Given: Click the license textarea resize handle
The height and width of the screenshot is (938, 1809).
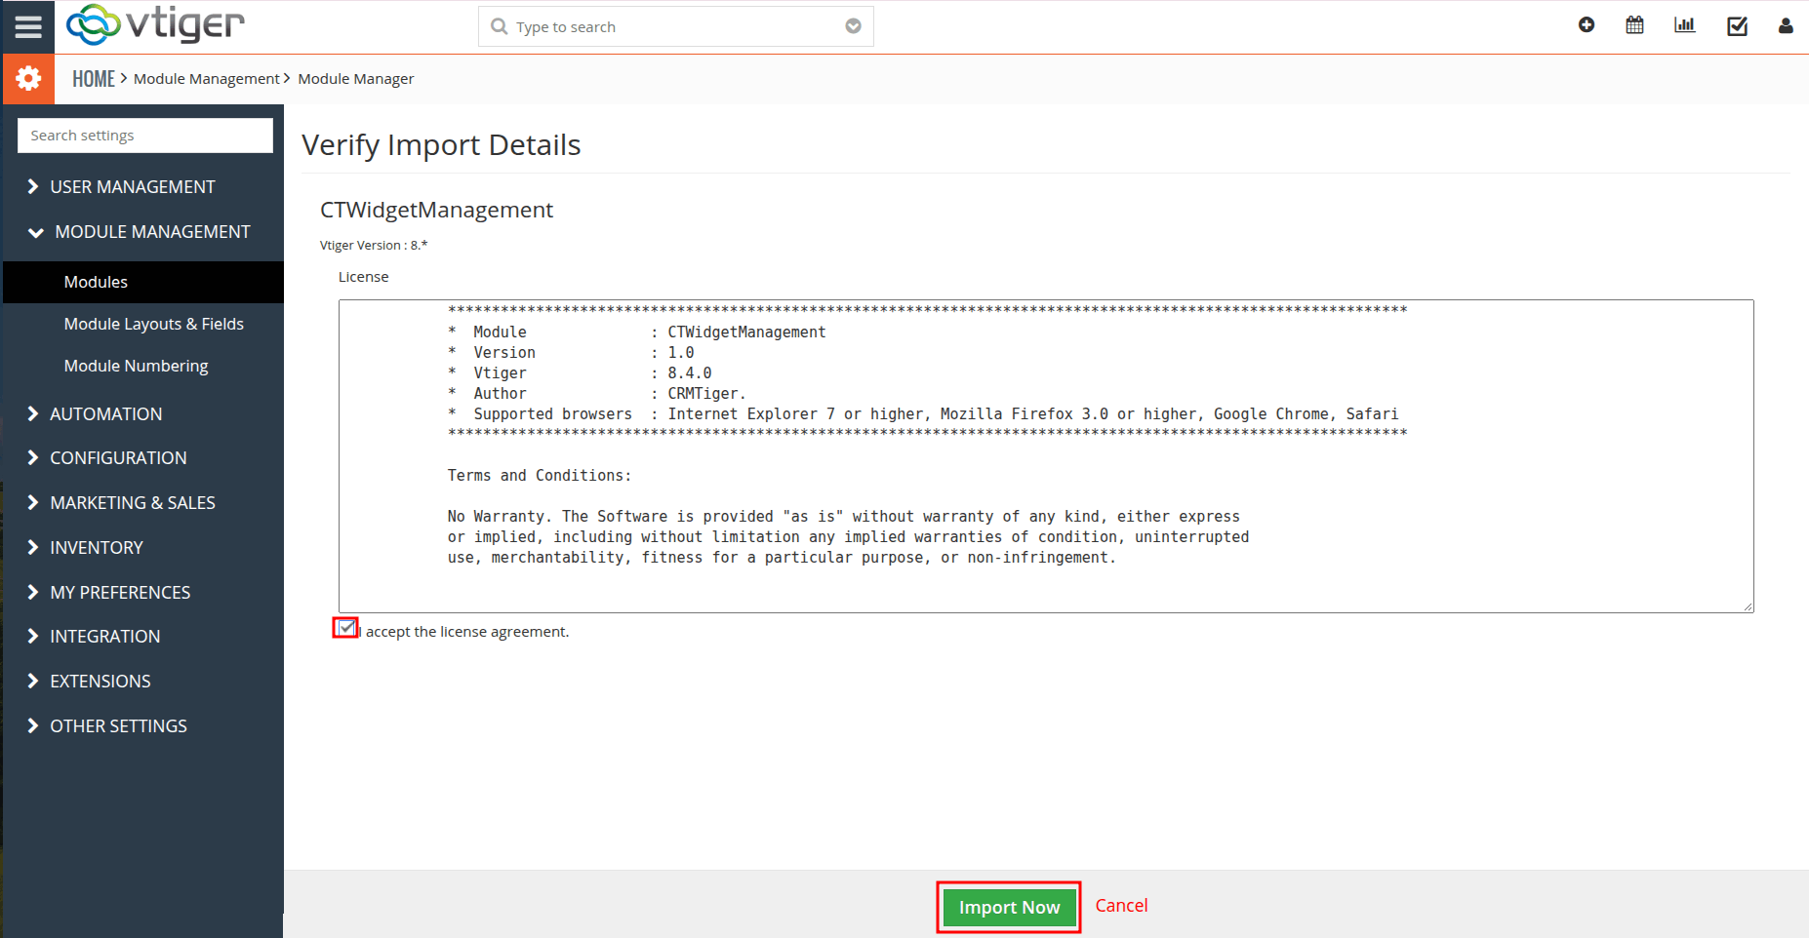Looking at the screenshot, I should (1748, 606).
